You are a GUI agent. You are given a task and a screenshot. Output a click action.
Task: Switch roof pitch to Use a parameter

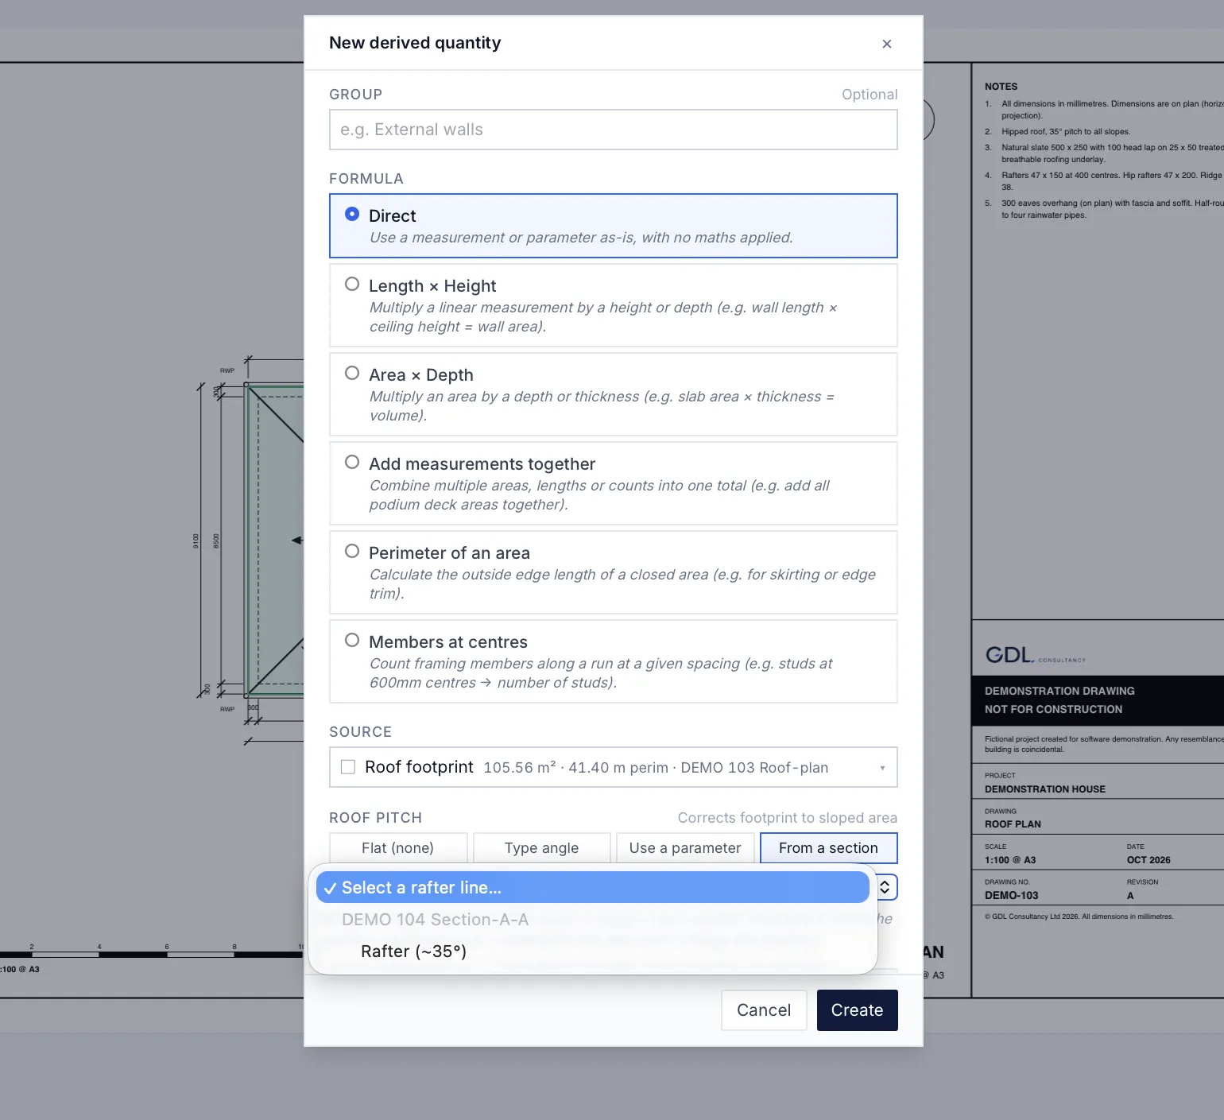pyautogui.click(x=685, y=848)
